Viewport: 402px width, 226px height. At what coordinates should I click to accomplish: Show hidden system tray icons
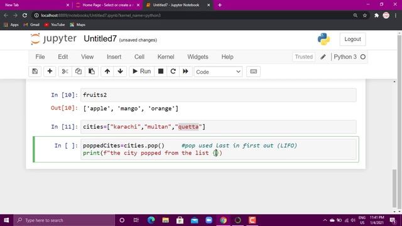[x=325, y=220]
